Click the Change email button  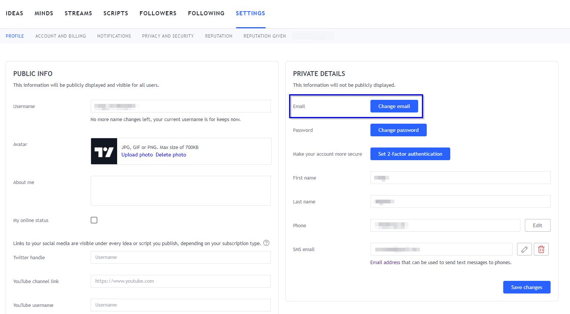[394, 106]
